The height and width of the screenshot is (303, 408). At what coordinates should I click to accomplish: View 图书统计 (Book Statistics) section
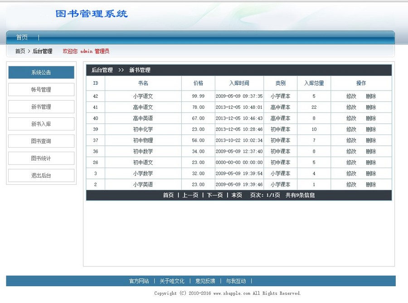click(41, 158)
